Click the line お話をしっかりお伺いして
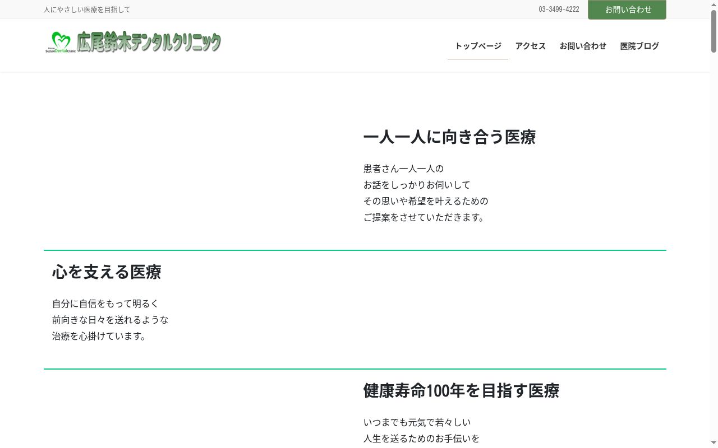 pos(417,185)
